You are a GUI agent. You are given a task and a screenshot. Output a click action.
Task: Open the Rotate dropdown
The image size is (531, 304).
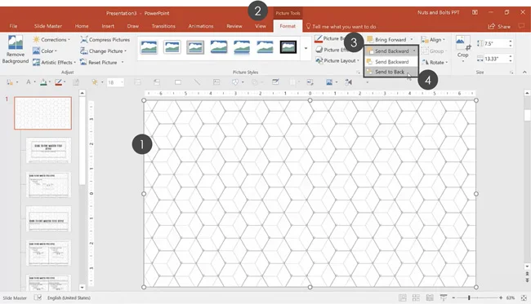[435, 62]
